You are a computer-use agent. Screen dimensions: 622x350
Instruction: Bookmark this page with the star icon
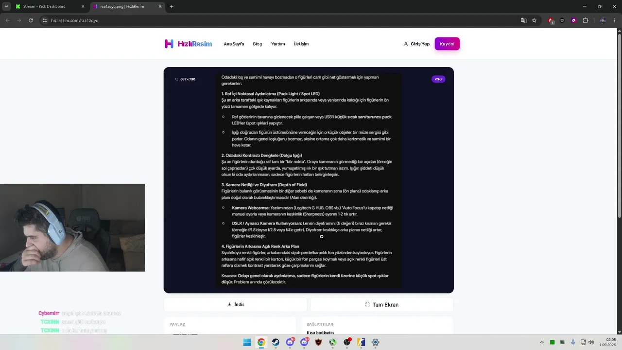(534, 20)
